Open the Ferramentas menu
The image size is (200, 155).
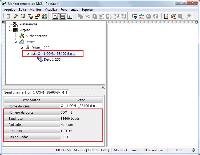69,10
